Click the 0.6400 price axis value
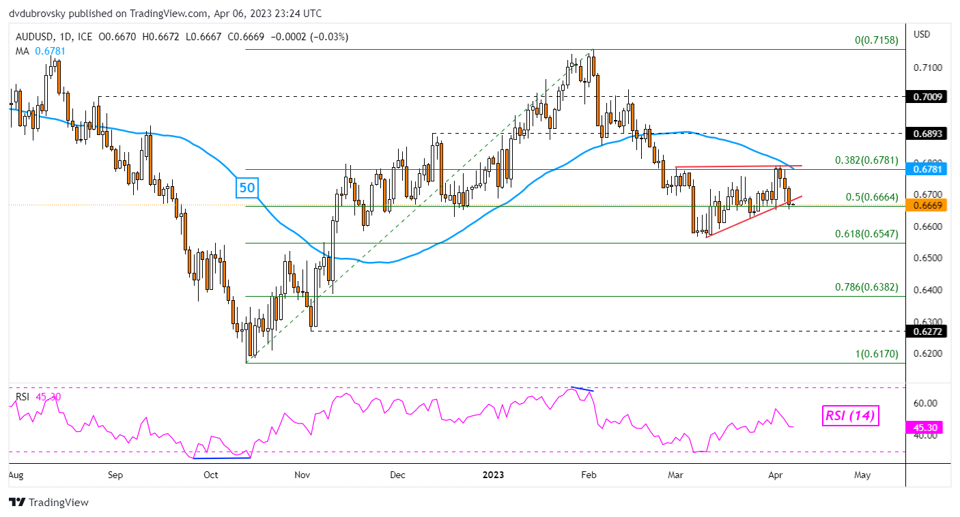 click(x=927, y=290)
